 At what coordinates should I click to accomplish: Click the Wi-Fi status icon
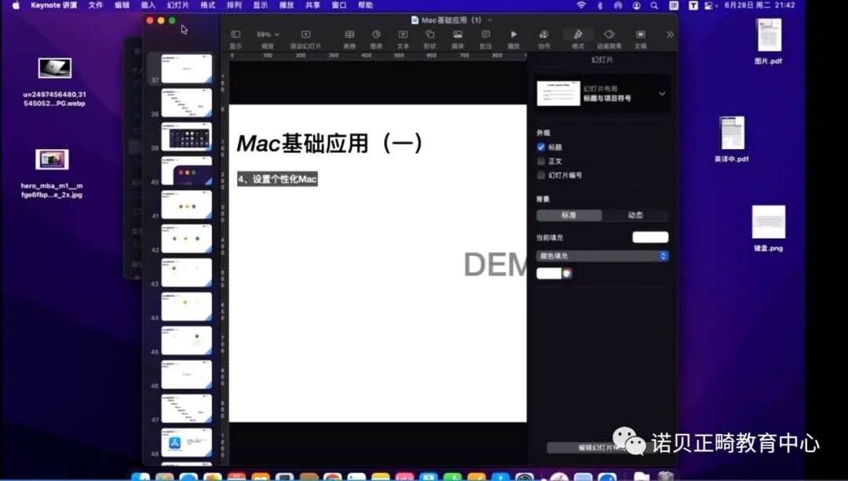(581, 5)
